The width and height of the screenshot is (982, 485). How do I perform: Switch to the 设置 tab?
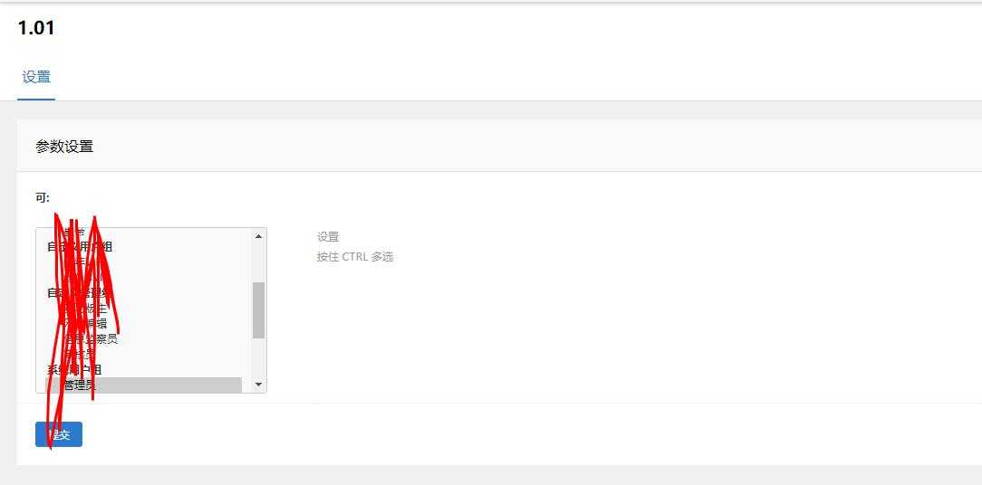(x=36, y=77)
